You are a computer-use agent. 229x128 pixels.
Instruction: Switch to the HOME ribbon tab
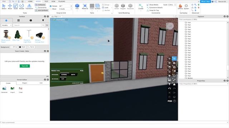click(x=30, y=1)
